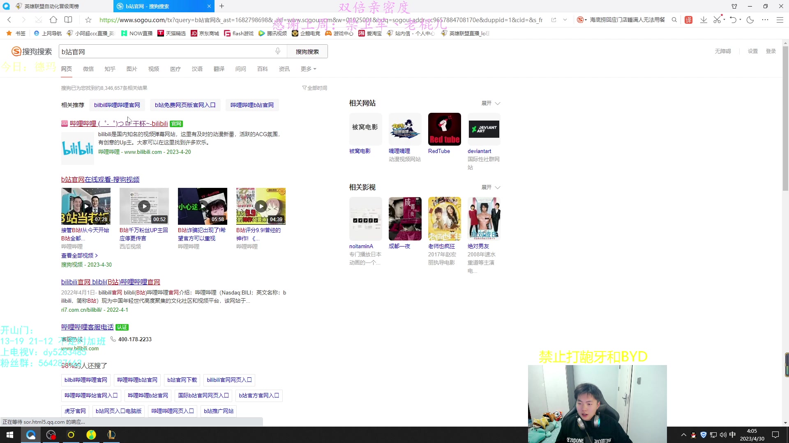Click the translate page icon
Screen dimensions: 789x443
(688, 20)
